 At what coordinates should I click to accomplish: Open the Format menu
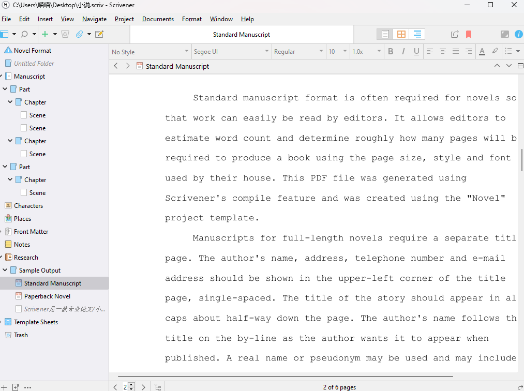click(x=191, y=19)
